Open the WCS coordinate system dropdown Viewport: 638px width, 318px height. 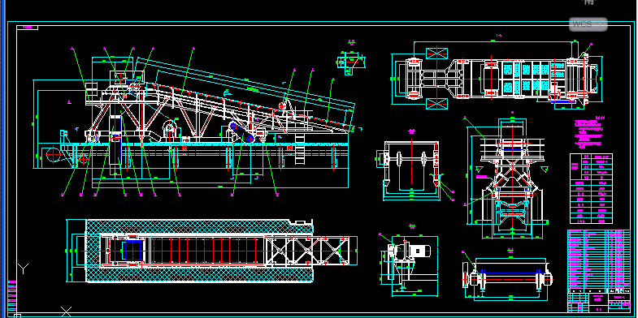coord(588,24)
